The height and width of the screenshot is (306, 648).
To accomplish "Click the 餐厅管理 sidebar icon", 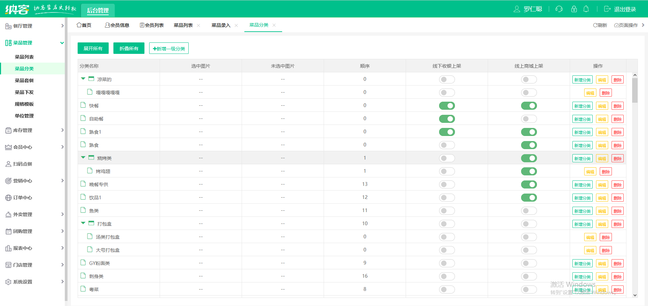I will tap(8, 26).
